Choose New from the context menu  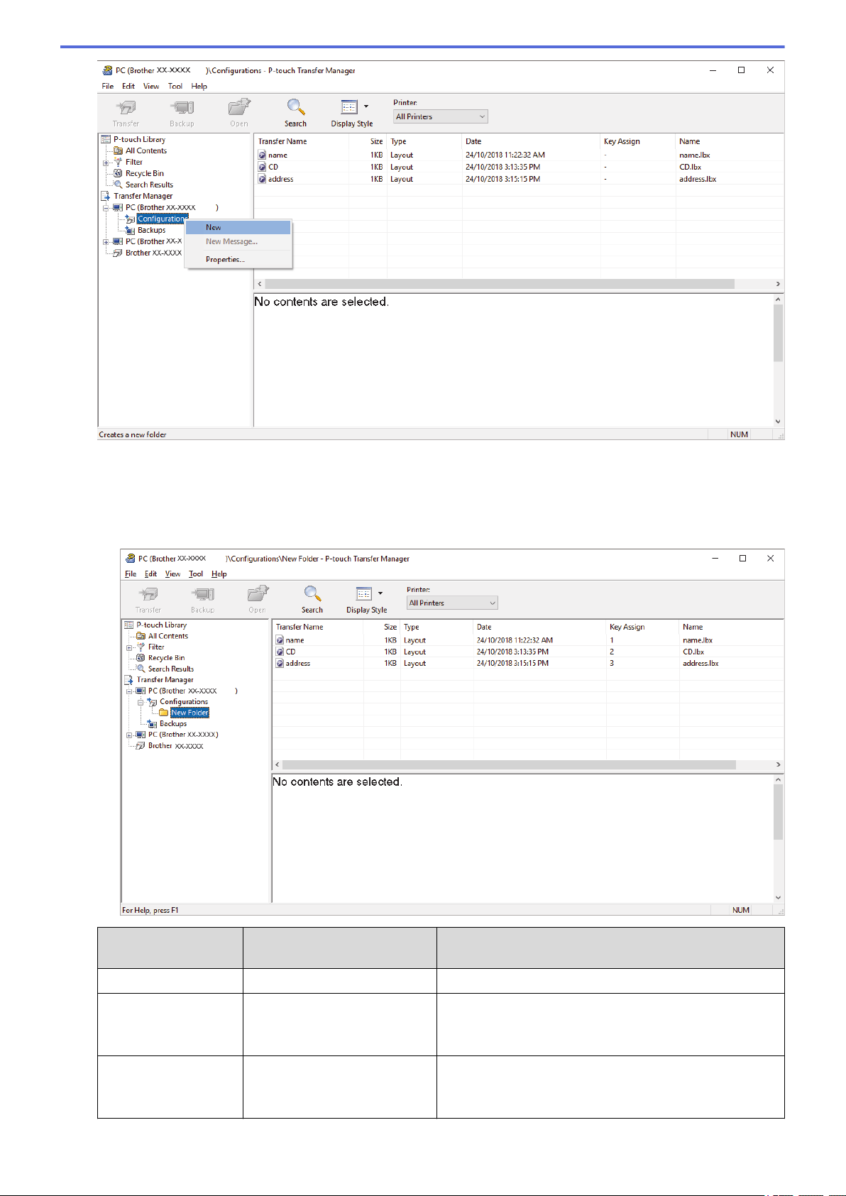click(238, 227)
